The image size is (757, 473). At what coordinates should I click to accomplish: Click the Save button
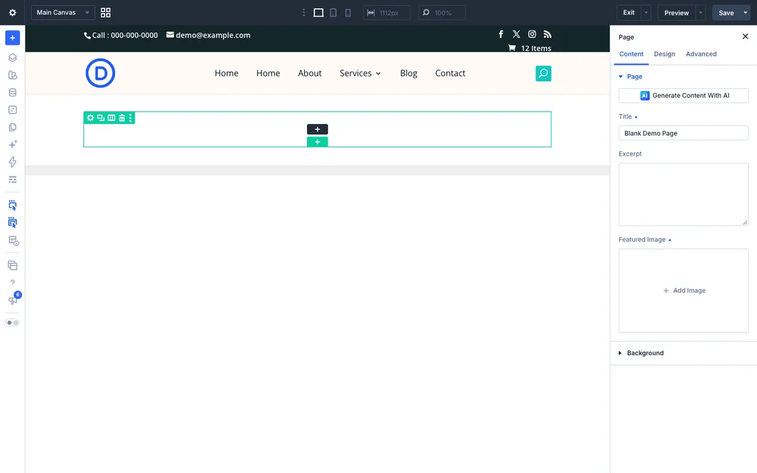click(x=726, y=12)
